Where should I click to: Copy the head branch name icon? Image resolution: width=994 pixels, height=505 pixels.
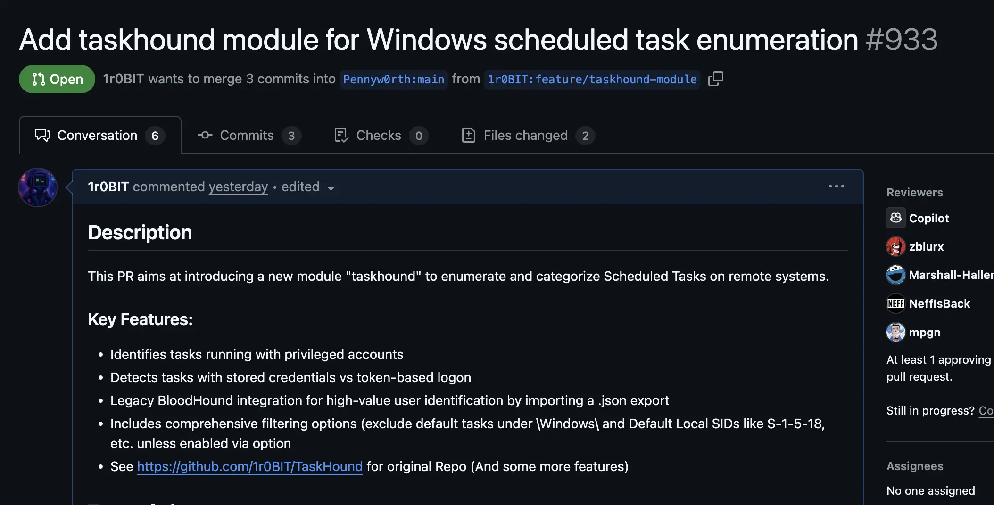(715, 79)
